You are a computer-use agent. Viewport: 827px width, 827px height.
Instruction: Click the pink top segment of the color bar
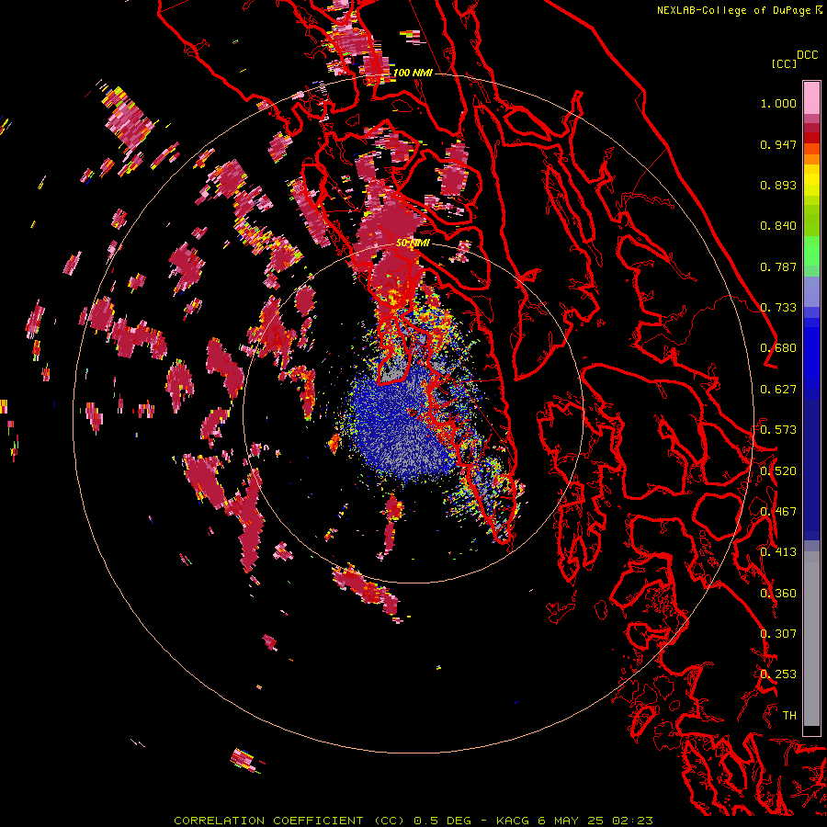pyautogui.click(x=811, y=97)
